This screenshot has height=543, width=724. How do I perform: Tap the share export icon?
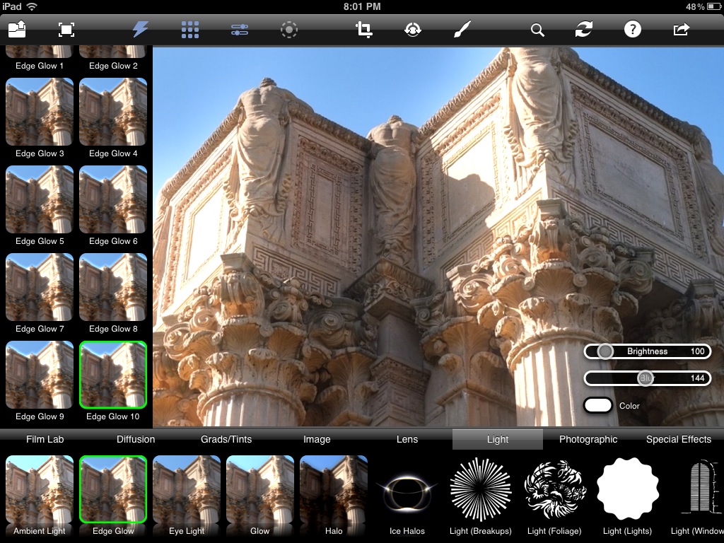681,30
